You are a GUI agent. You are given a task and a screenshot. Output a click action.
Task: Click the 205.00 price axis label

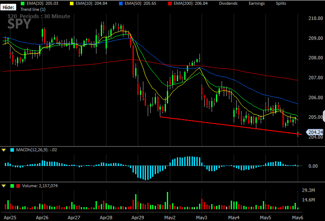click(315, 117)
